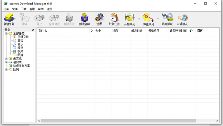Maximize the Internet Download Manager window
The width and height of the screenshot is (223, 126).
coord(205,3)
